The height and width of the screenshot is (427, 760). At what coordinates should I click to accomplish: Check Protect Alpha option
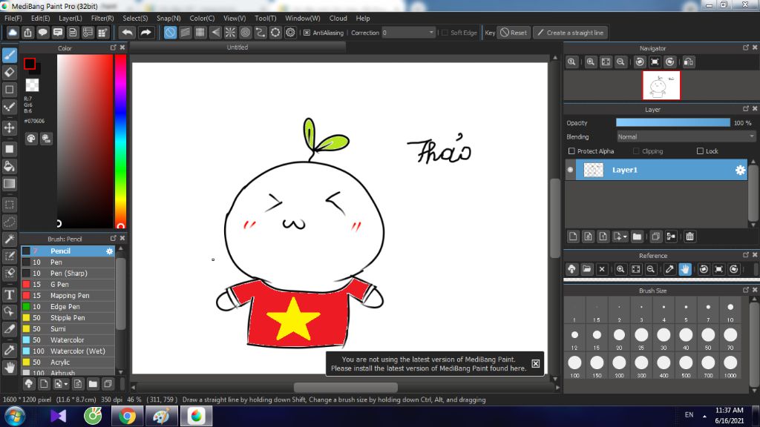pyautogui.click(x=571, y=151)
